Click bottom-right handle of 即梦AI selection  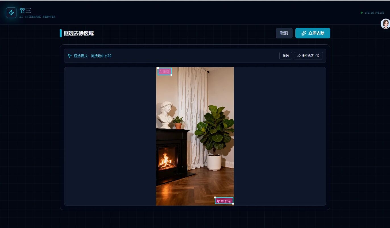(233, 204)
